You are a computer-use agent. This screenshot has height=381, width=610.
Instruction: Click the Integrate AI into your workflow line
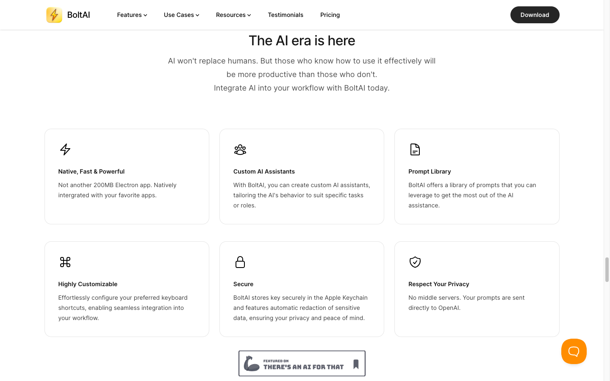tap(302, 88)
